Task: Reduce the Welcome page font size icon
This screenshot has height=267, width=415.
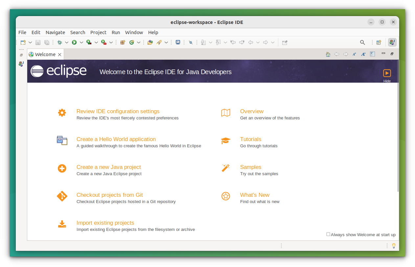Action: (x=354, y=54)
